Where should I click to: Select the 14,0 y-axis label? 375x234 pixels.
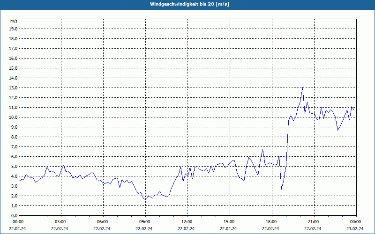click(x=13, y=78)
